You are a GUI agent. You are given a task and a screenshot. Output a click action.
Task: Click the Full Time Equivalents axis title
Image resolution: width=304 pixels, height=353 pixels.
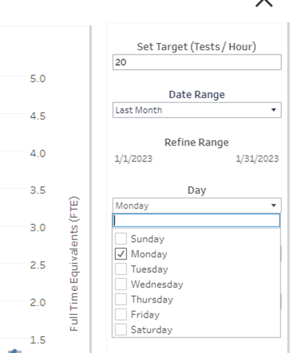[x=74, y=264]
